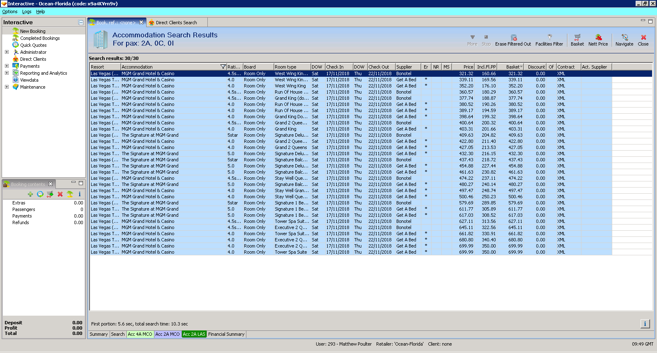This screenshot has height=353, width=657.
Task: Close the Book. ref. tab with its X
Action: (x=141, y=22)
